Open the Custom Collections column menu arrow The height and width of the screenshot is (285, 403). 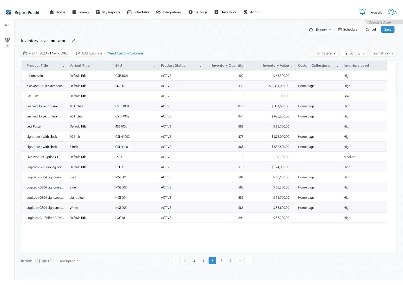point(338,66)
